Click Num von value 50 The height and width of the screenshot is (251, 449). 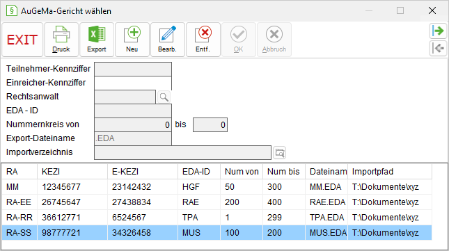(230, 187)
